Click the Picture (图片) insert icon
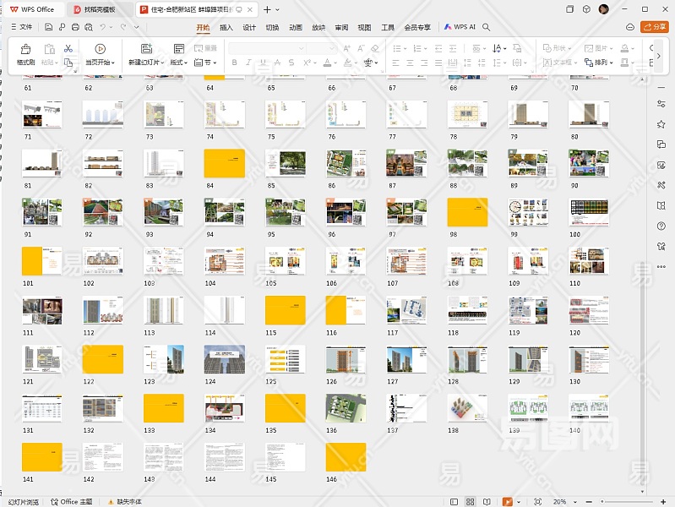 [587, 49]
